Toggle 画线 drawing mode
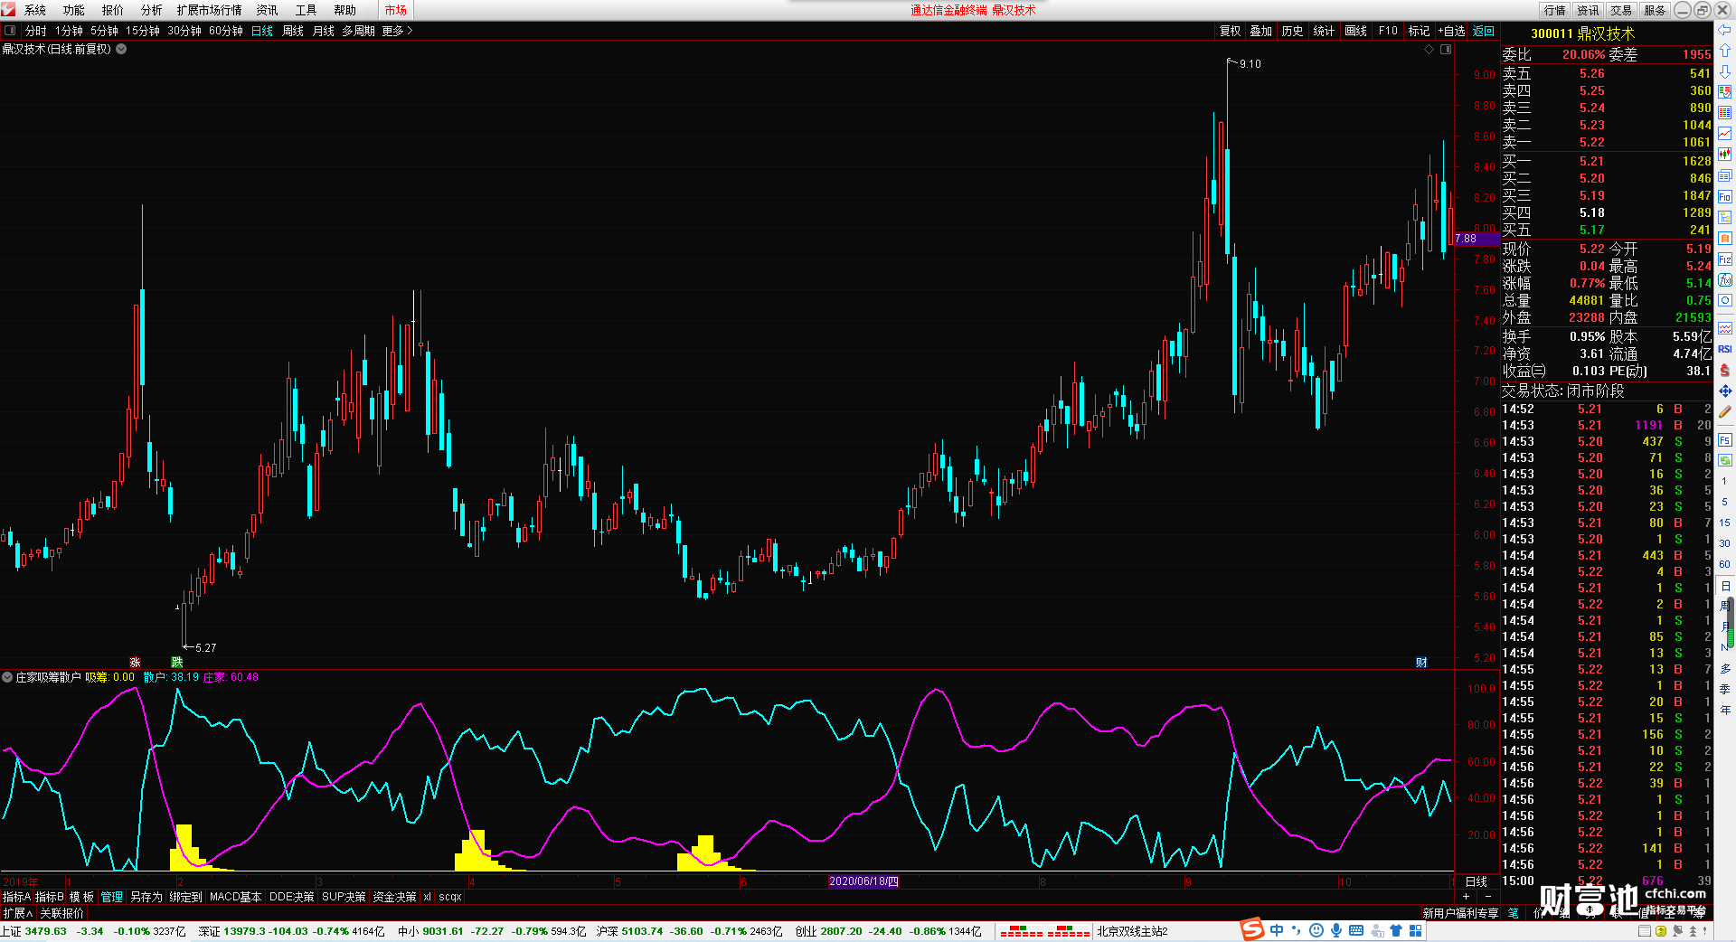This screenshot has width=1736, height=942. click(1355, 31)
